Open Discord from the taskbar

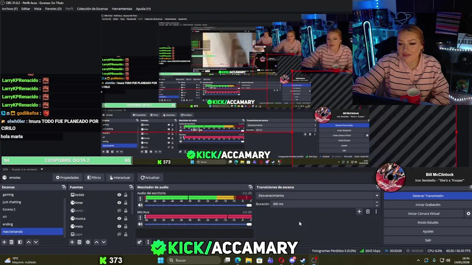(292, 260)
